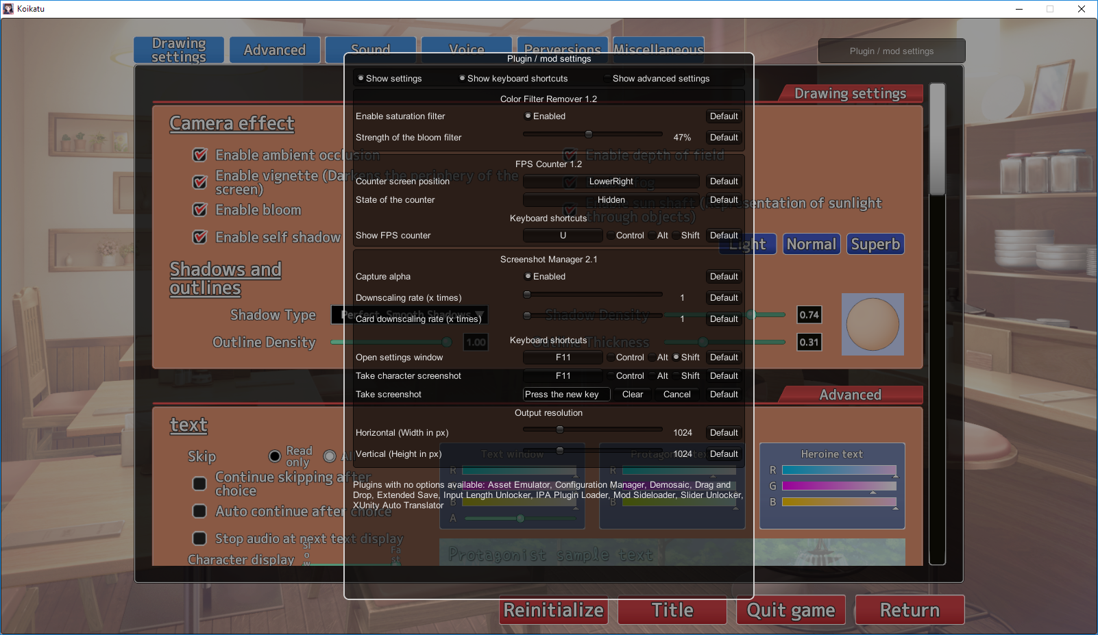This screenshot has width=1098, height=635.
Task: Reset Vertical height to Default
Action: coord(724,454)
